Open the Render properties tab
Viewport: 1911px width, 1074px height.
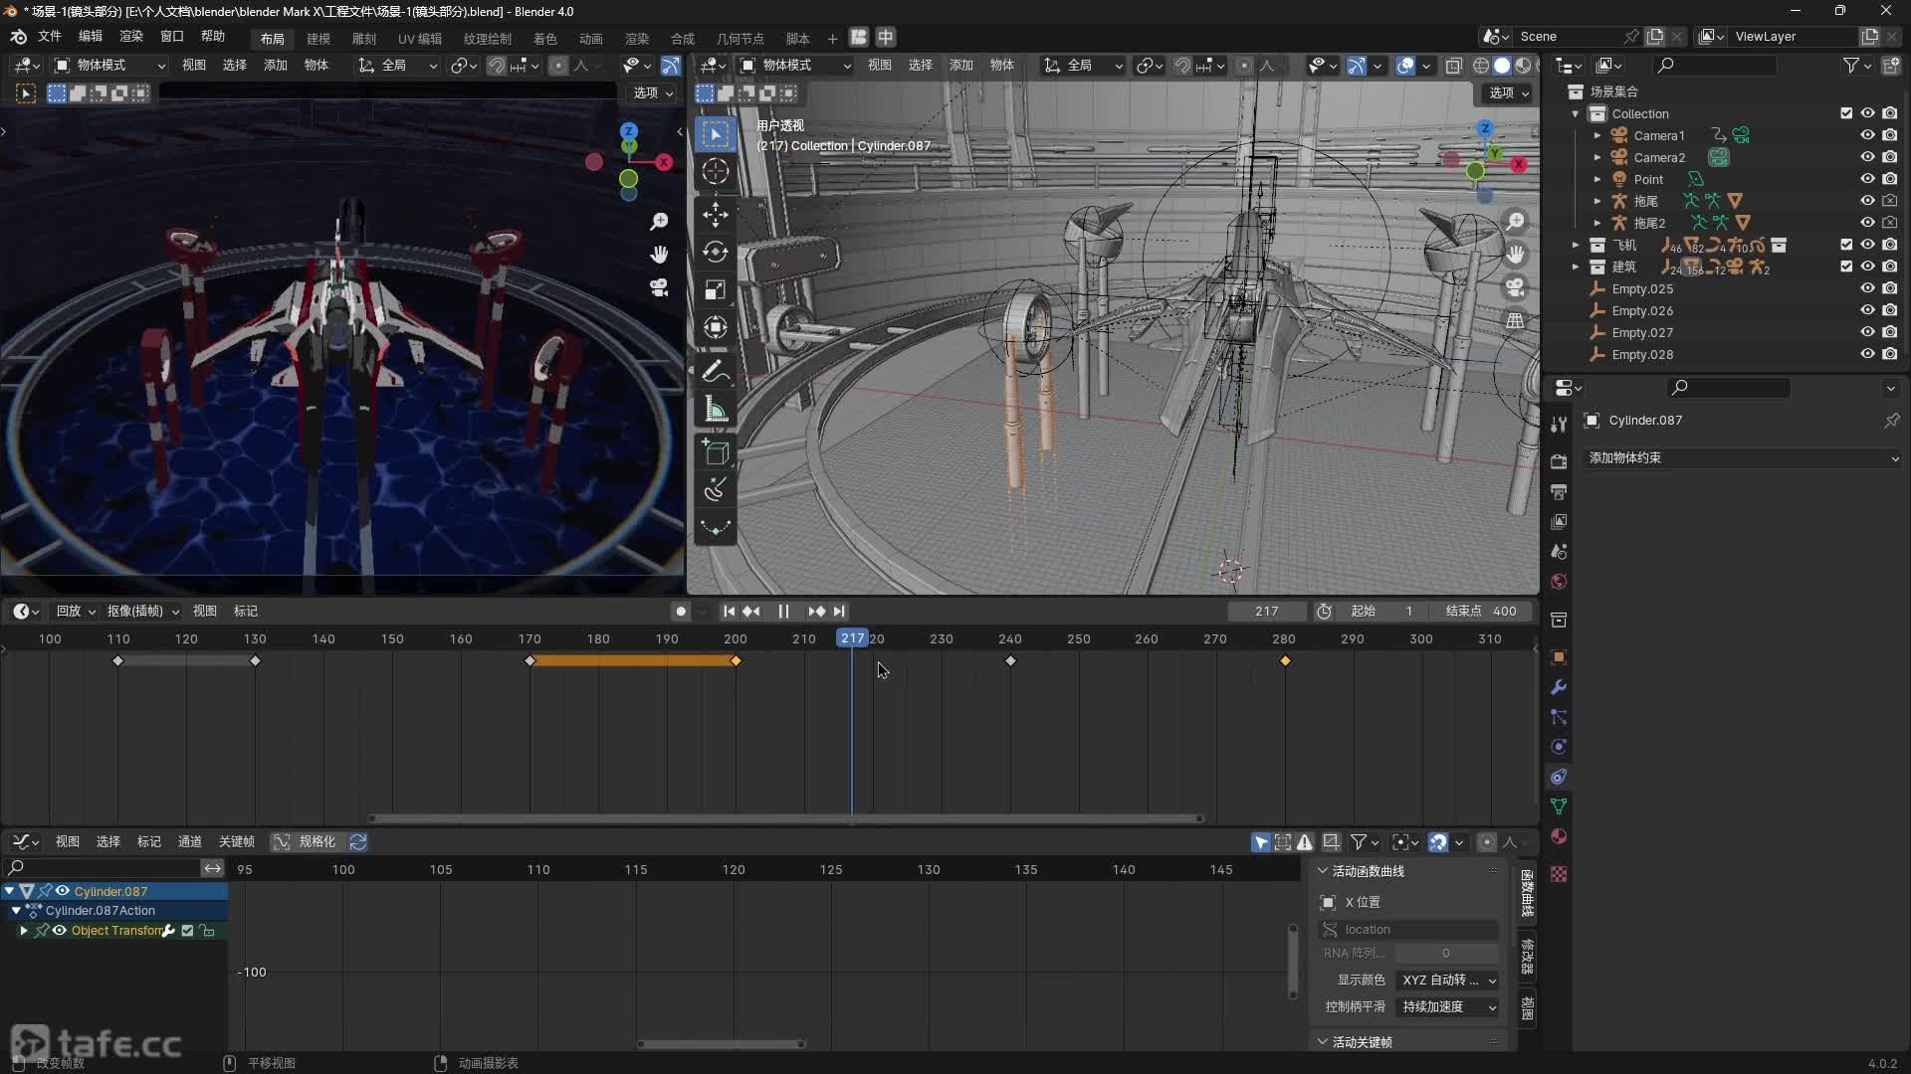click(x=1559, y=461)
